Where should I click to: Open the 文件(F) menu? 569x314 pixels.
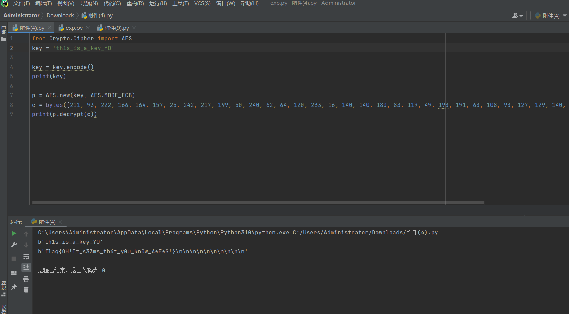tap(22, 3)
